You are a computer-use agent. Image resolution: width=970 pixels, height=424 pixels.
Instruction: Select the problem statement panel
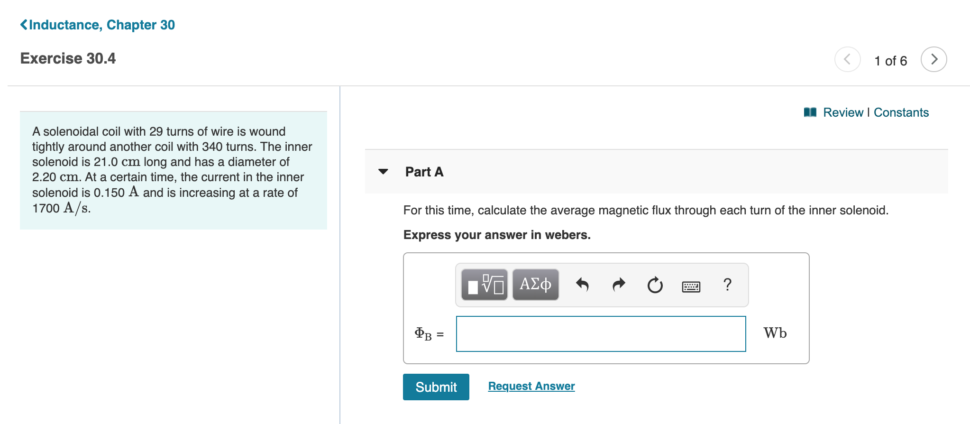coord(173,169)
